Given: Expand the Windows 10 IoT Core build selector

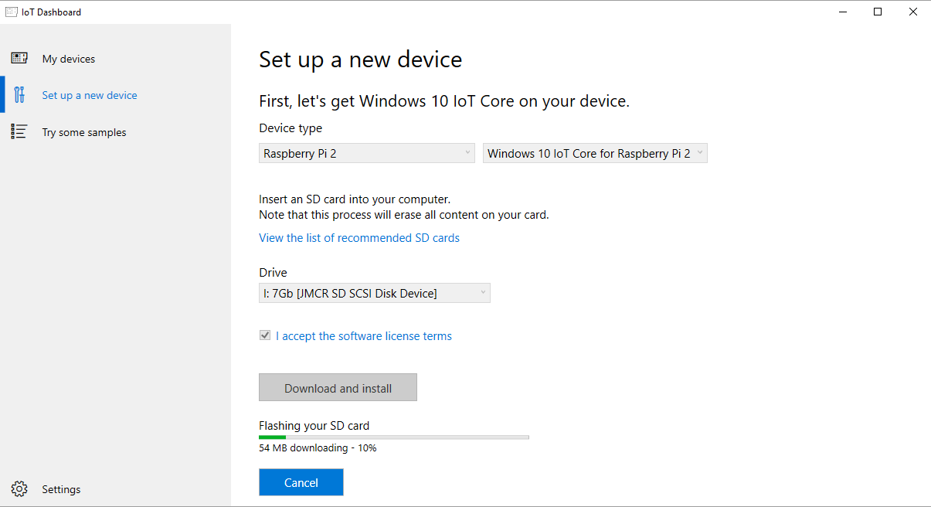Looking at the screenshot, I should [x=594, y=152].
